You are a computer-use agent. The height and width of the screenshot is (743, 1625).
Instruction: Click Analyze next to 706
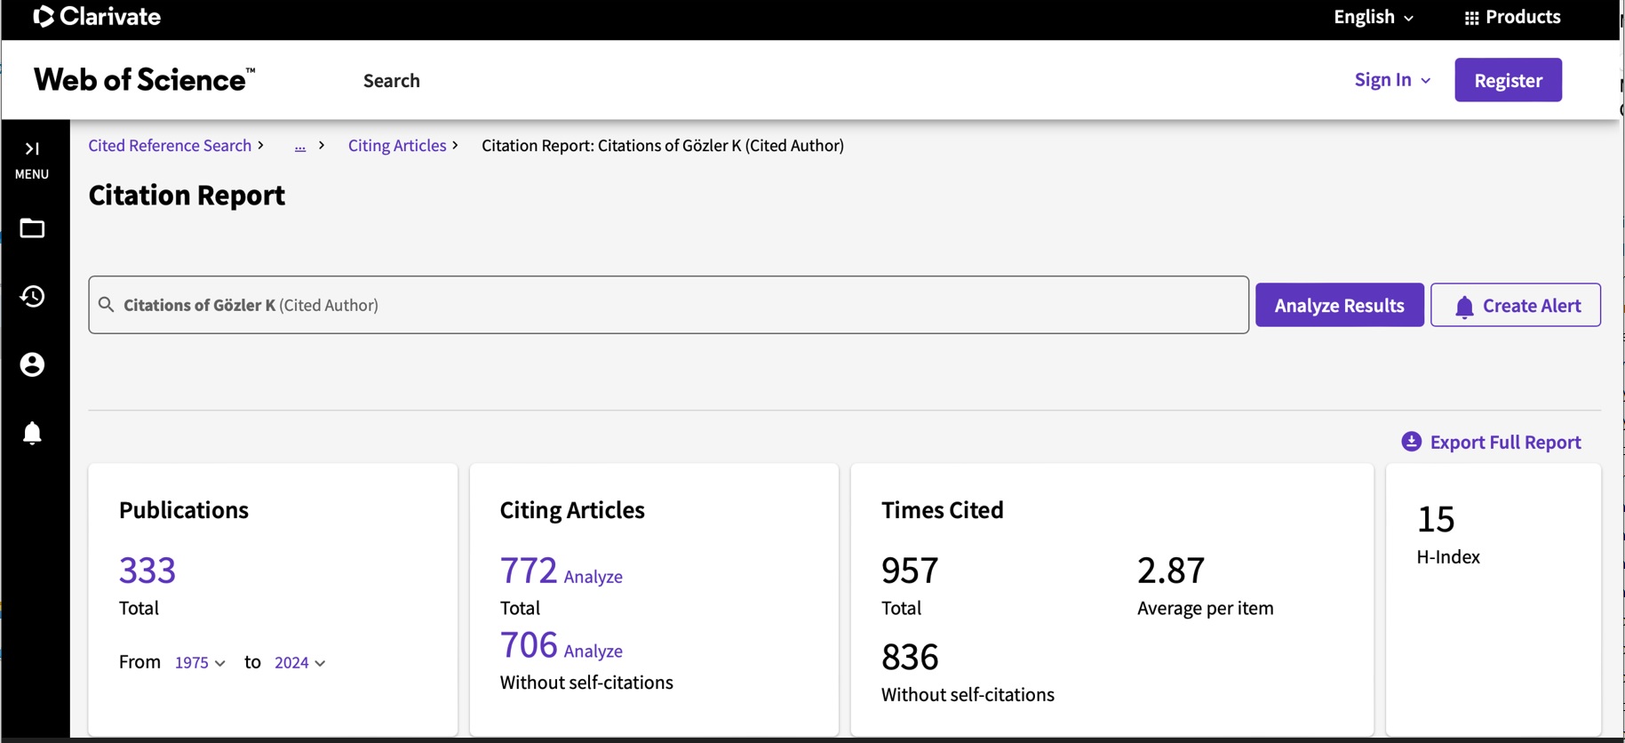point(593,651)
